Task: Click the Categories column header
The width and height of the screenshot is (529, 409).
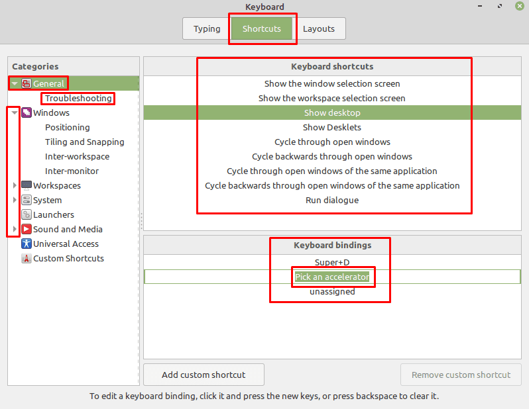Action: pyautogui.click(x=73, y=66)
